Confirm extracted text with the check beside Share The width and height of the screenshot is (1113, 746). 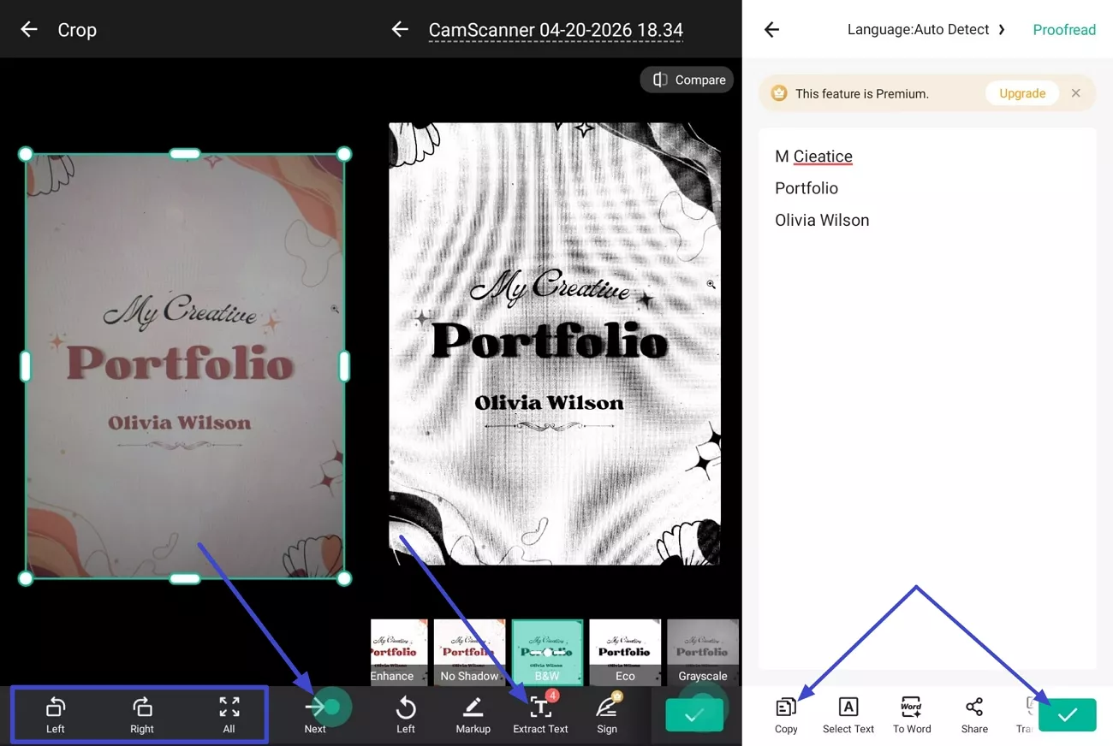point(1068,715)
